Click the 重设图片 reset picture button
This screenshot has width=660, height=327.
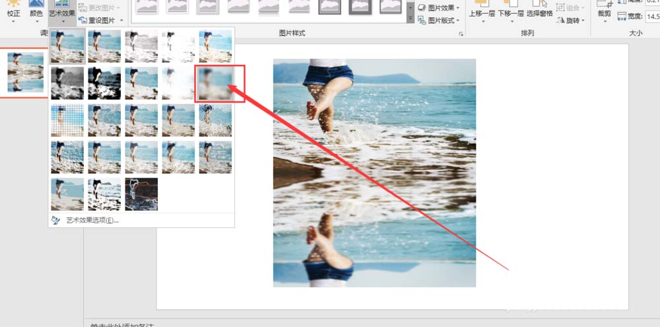pyautogui.click(x=96, y=20)
